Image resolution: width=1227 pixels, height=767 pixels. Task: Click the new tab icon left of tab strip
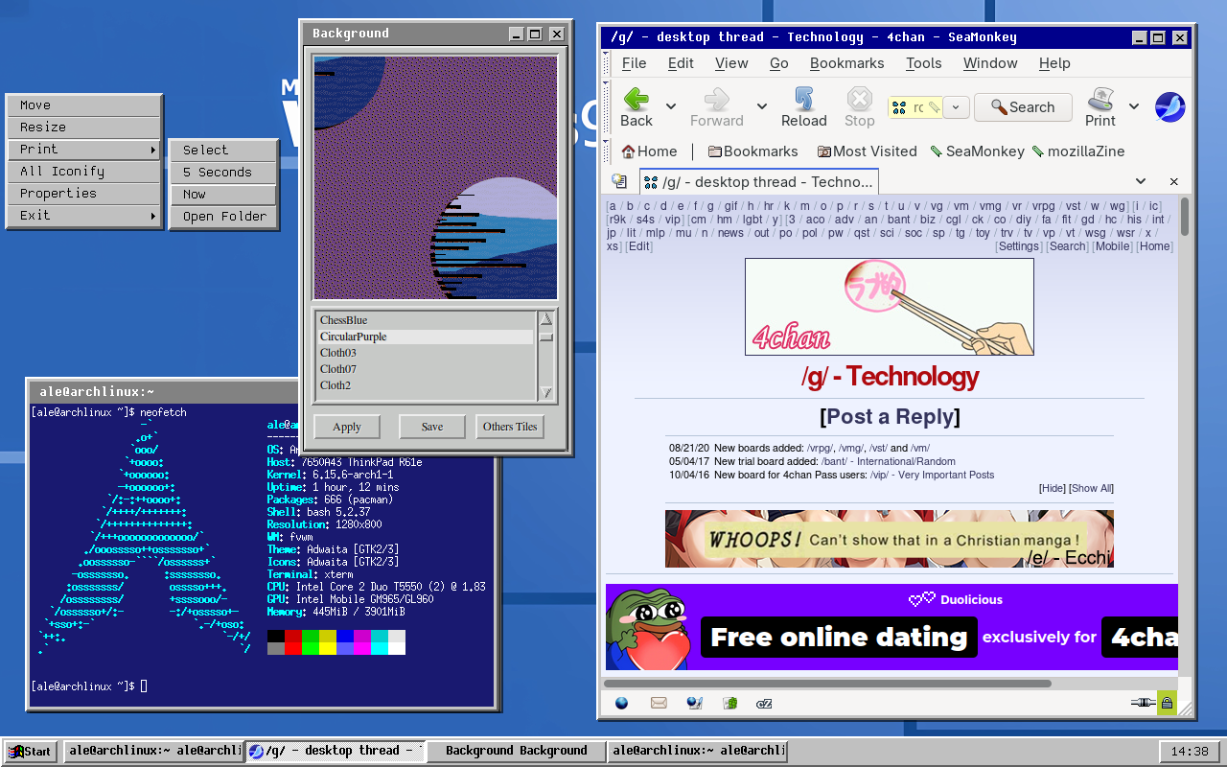tap(619, 181)
